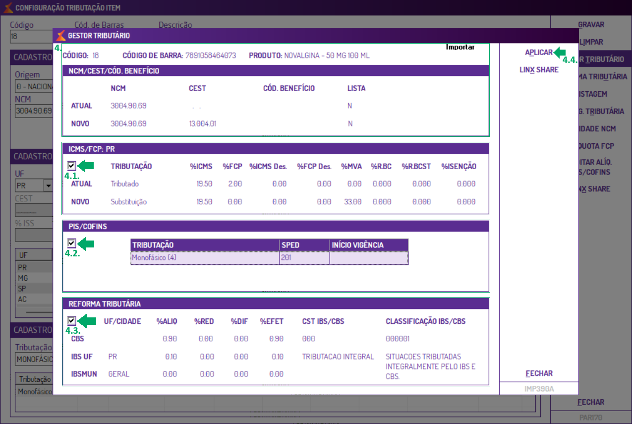Toggle the Reforma Tributária section checkbox

tap(72, 321)
